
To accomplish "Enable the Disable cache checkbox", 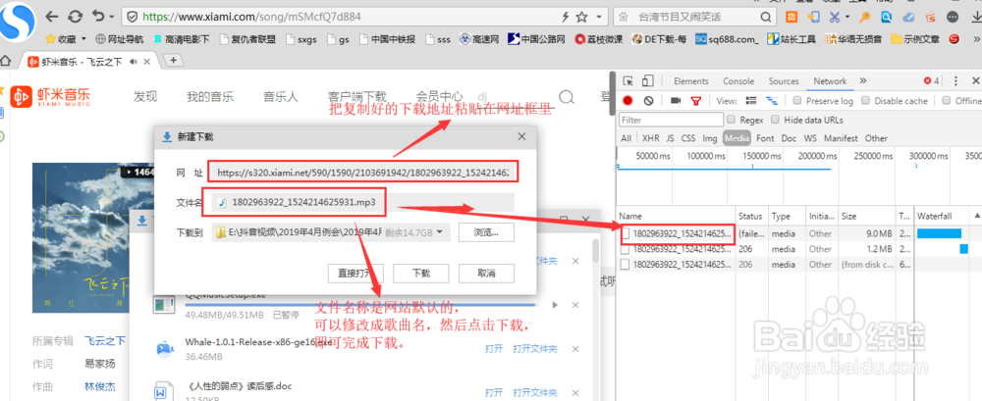I will (865, 100).
